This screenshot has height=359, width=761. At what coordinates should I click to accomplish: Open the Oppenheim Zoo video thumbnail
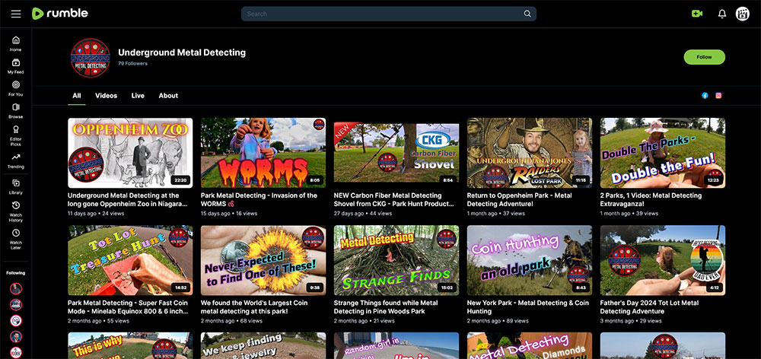(x=130, y=153)
